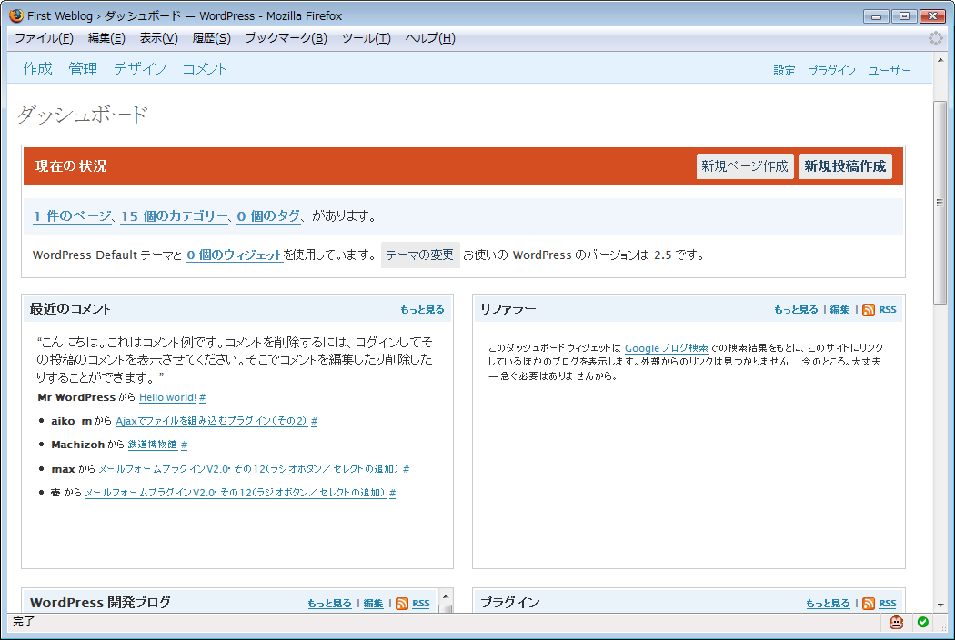Open the 編集(E) menu

106,38
